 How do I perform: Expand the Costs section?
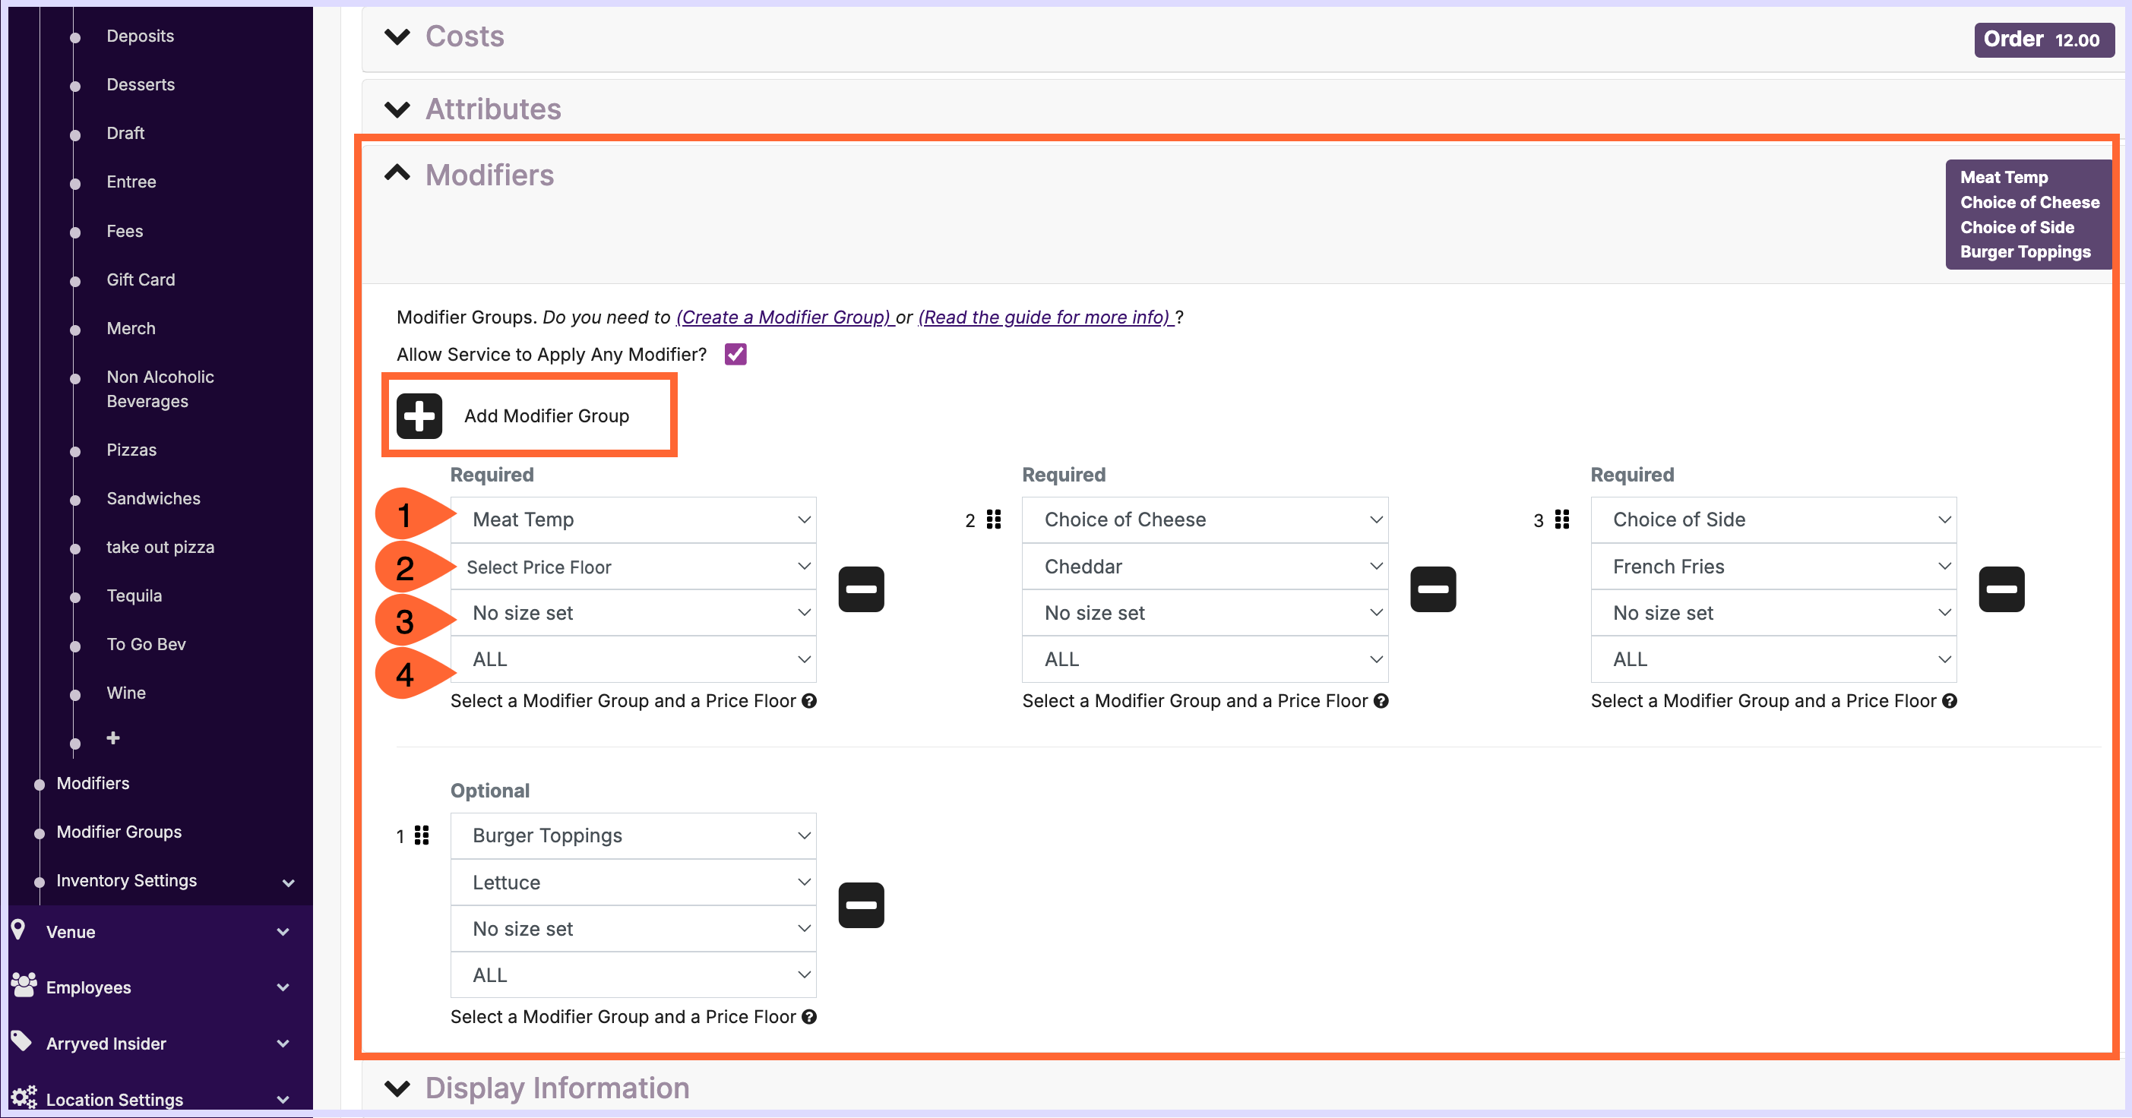point(397,36)
